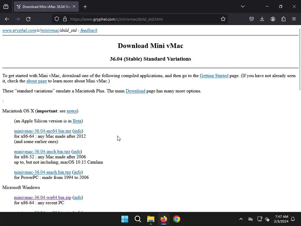Screen dimensions: 301x226
Task: Click '36.04 (Stable) Standard Variations' subheading
Action: tap(150, 59)
